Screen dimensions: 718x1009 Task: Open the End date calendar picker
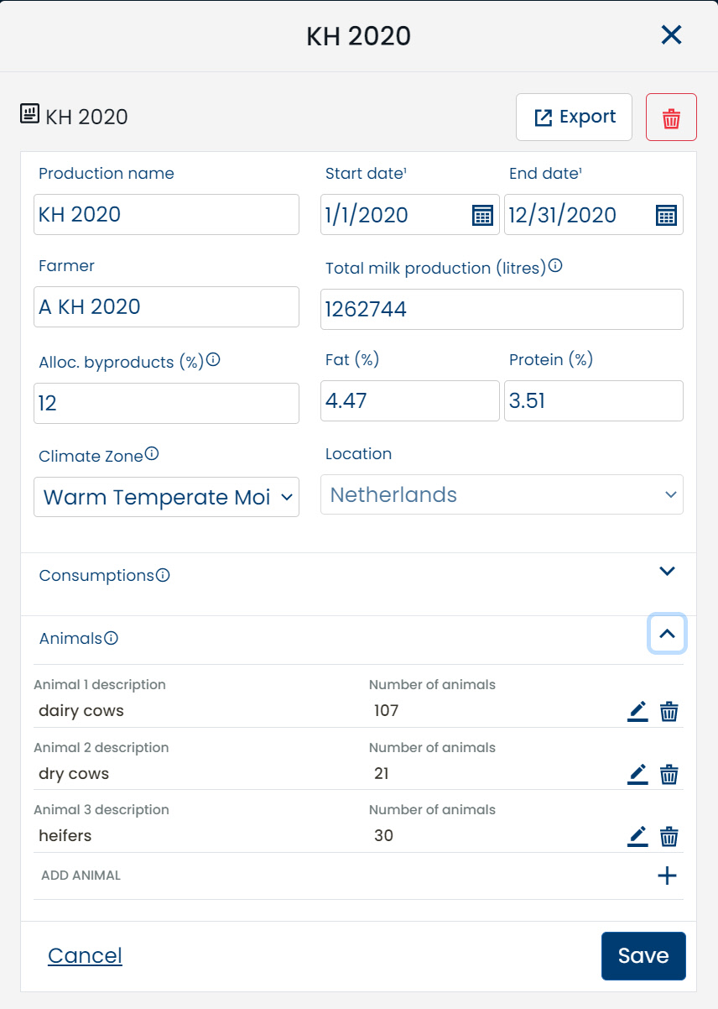click(665, 215)
